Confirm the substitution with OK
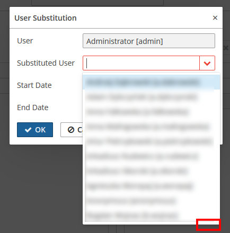The image size is (230, 233). tap(35, 130)
